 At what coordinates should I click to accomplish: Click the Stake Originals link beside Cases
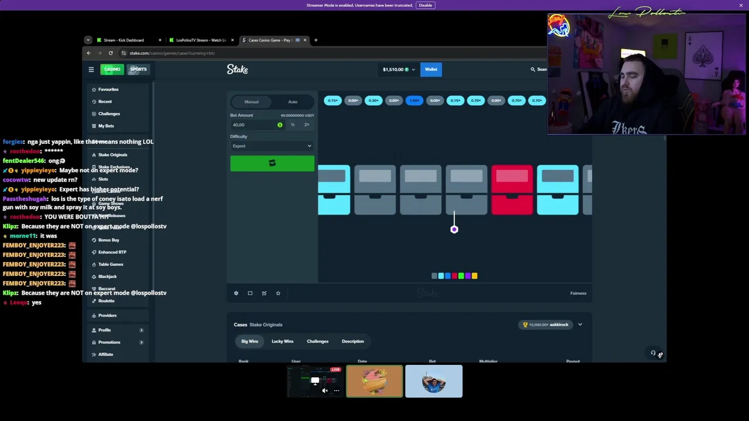point(266,325)
